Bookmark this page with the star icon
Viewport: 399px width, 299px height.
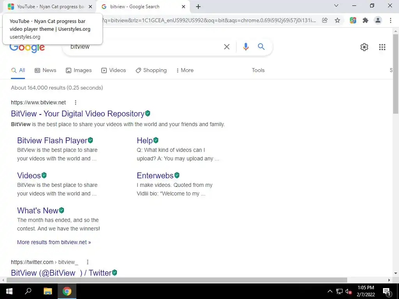coord(337,20)
